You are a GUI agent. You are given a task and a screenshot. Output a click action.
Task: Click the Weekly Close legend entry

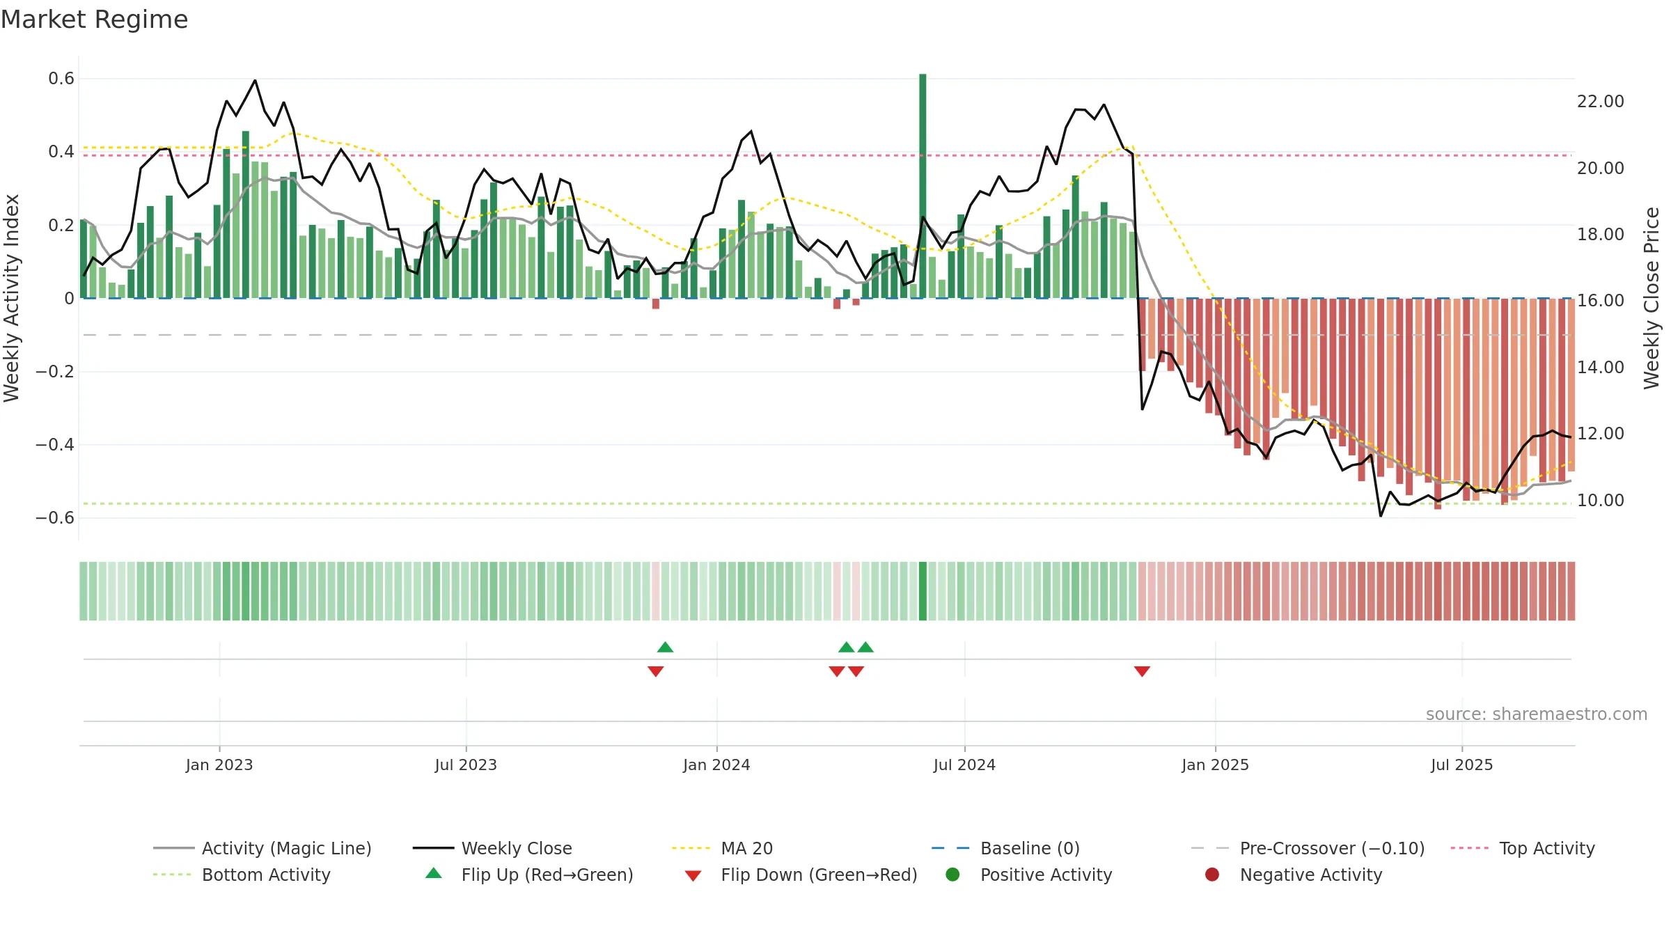pos(492,848)
